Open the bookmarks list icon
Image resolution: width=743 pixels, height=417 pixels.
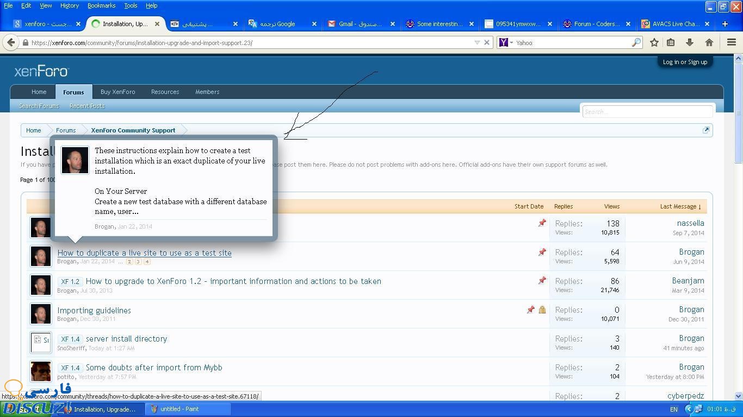coord(671,42)
